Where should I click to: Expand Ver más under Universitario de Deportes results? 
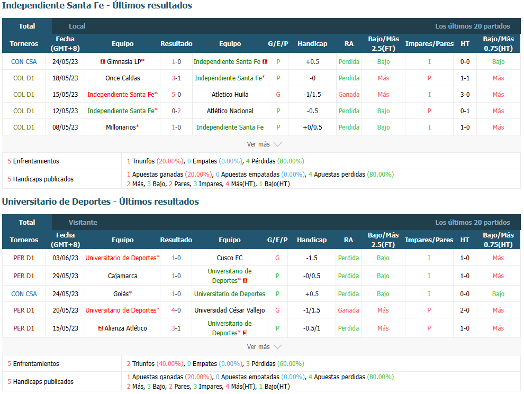click(264, 347)
